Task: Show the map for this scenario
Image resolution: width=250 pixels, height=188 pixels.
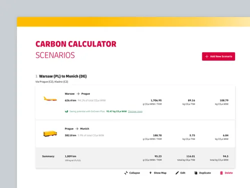Action: click(x=158, y=173)
